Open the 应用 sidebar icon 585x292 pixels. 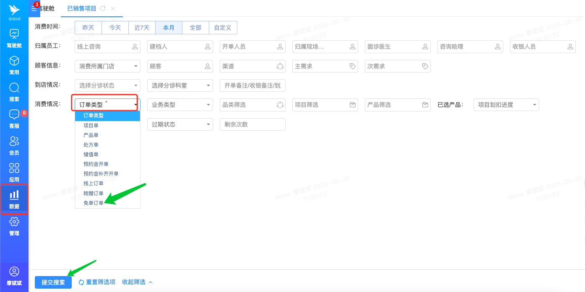(x=14, y=173)
